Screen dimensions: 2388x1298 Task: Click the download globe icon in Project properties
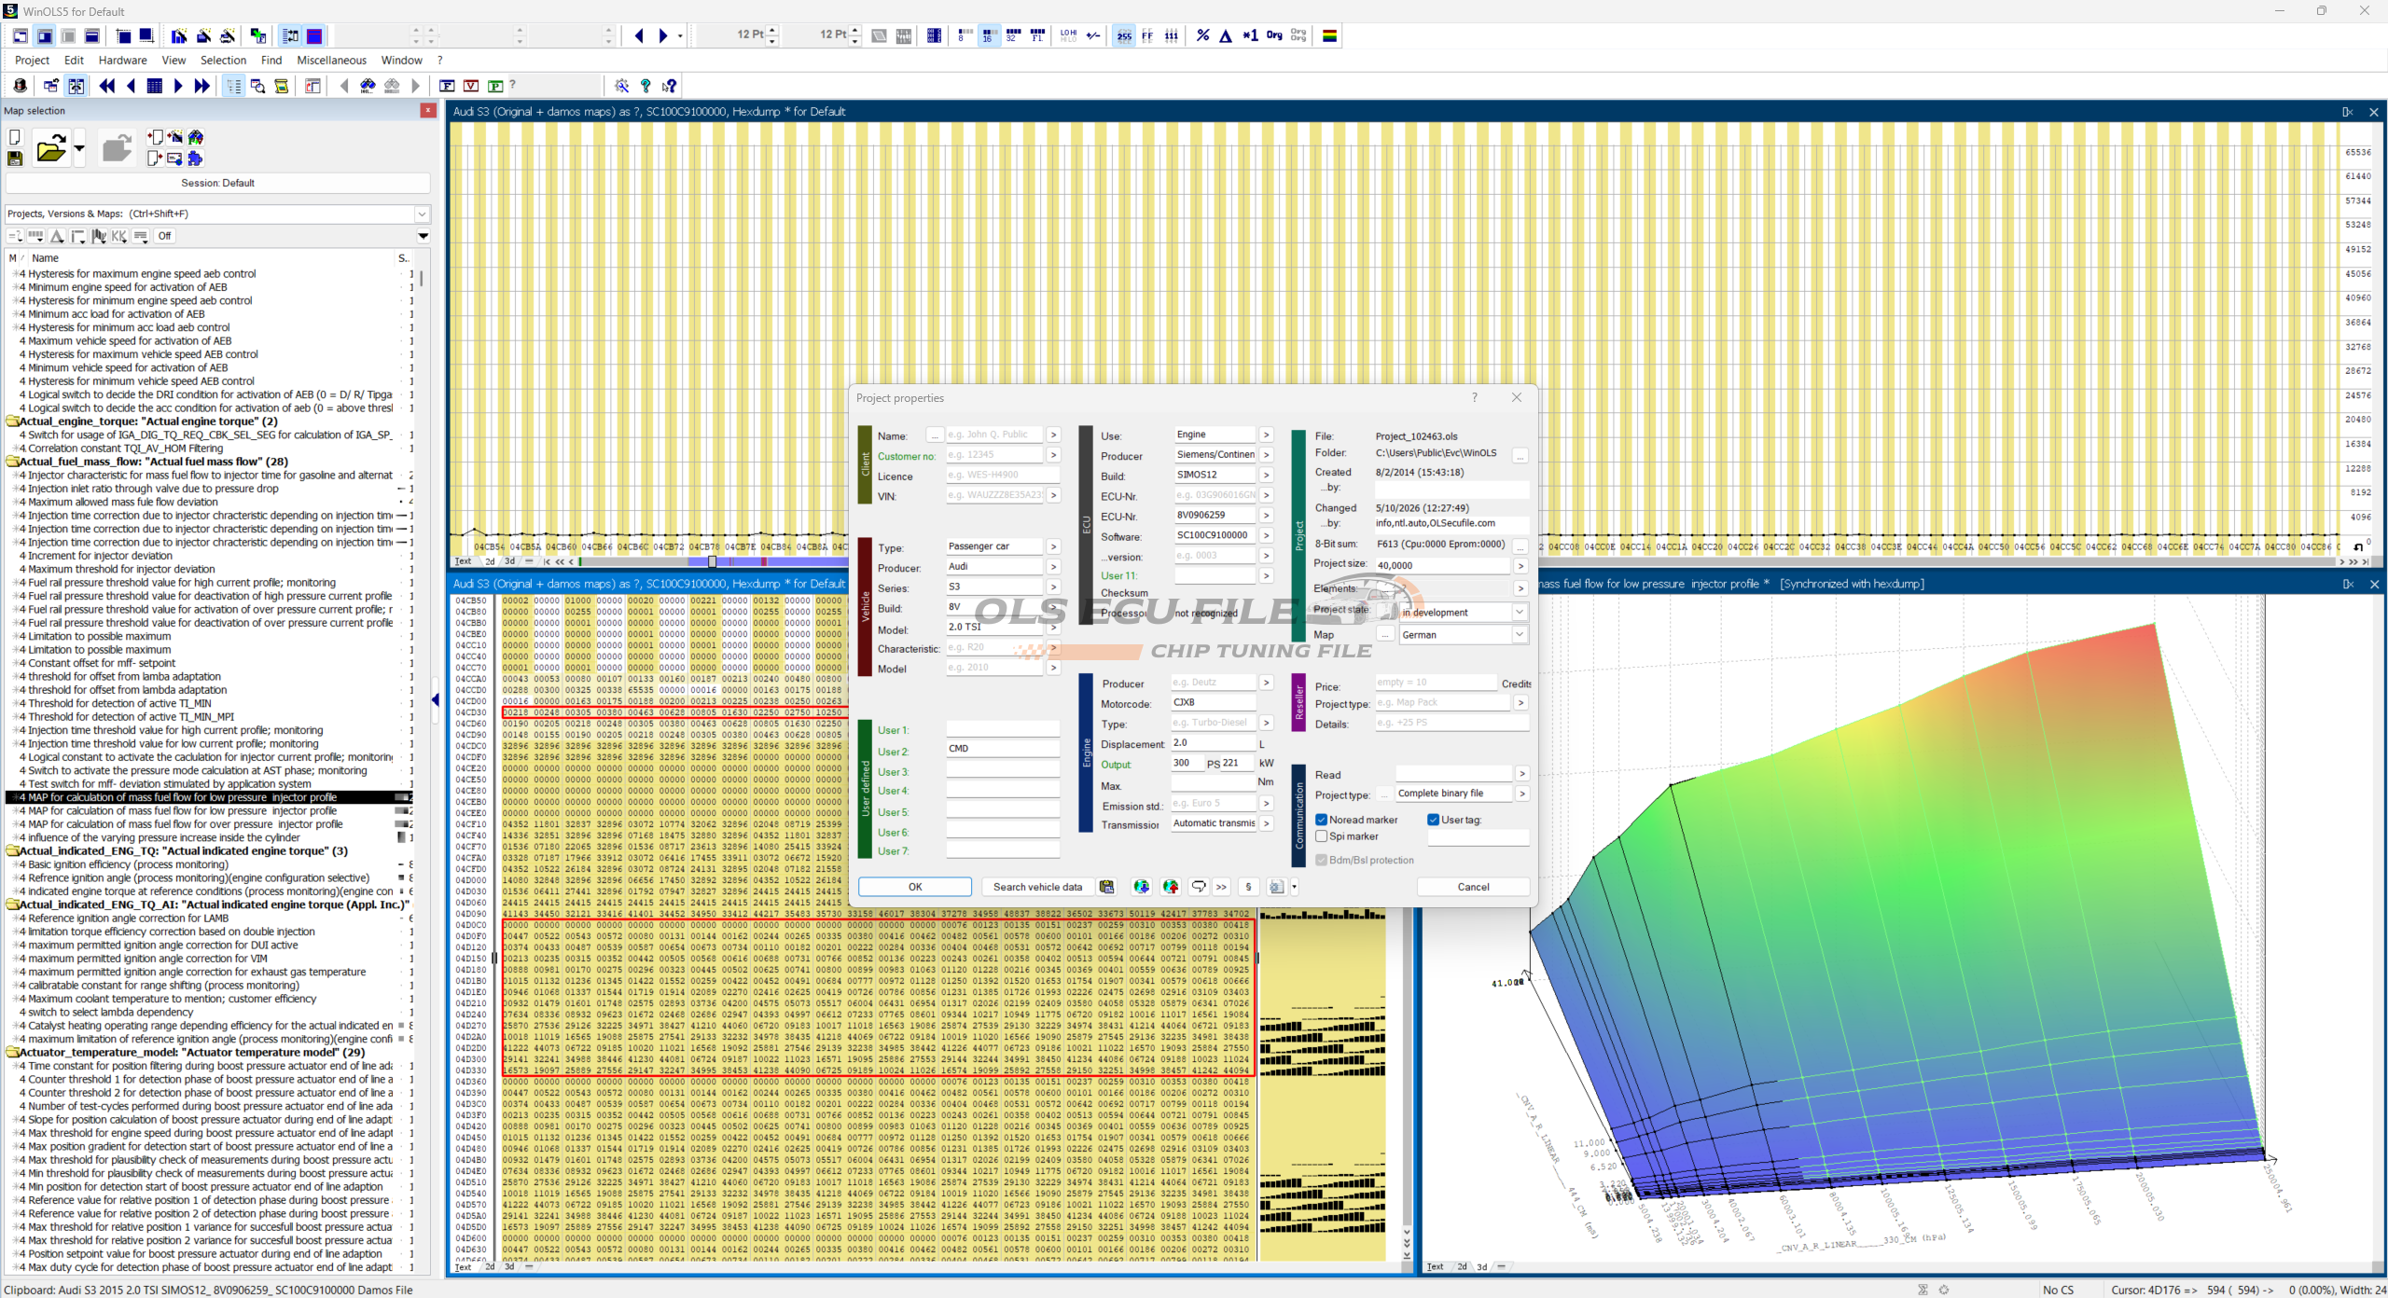1141,887
